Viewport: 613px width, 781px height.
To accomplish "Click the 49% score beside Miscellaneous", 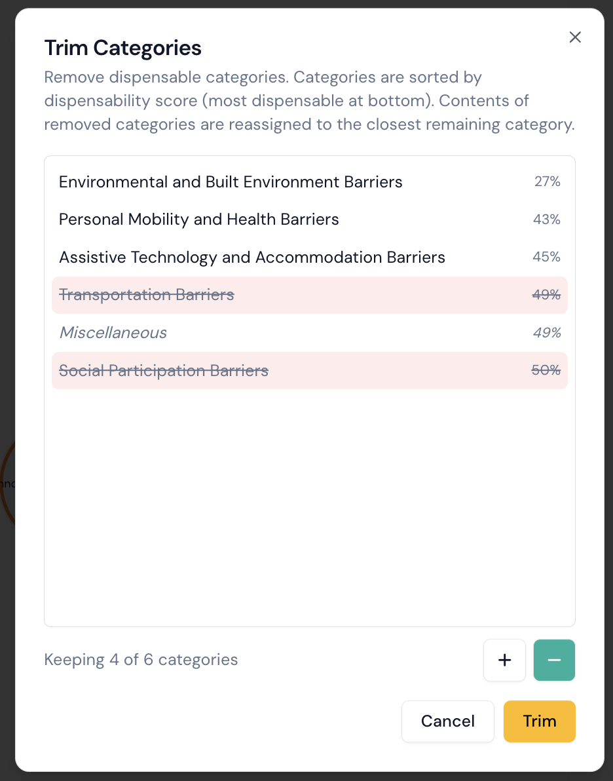I will coord(547,333).
